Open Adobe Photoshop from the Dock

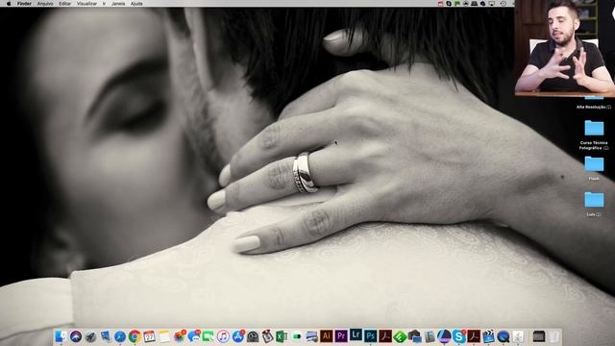pos(370,336)
